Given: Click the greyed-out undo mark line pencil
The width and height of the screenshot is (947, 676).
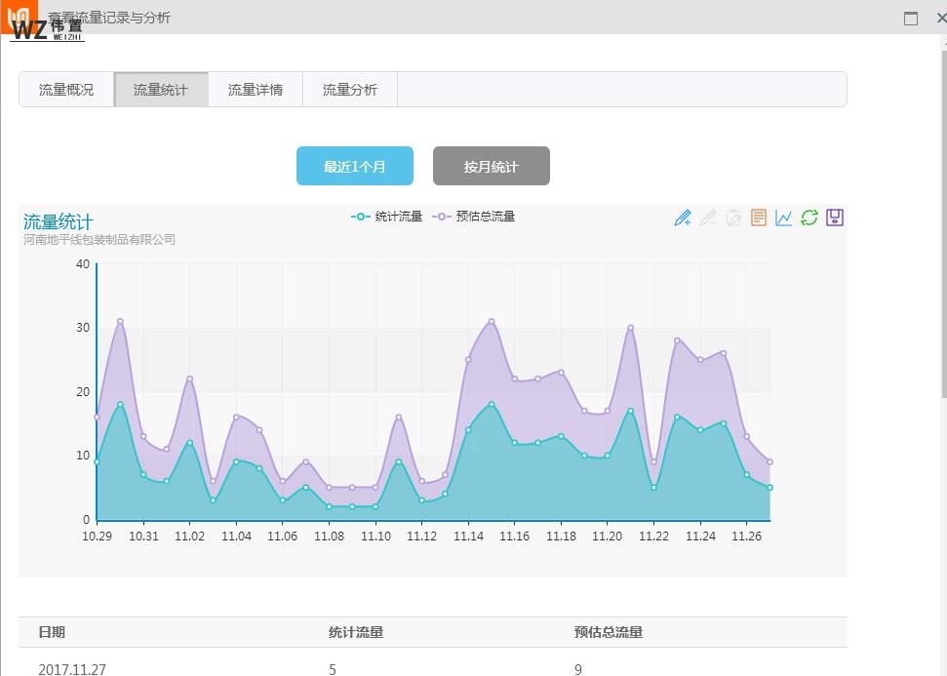Looking at the screenshot, I should (x=708, y=218).
